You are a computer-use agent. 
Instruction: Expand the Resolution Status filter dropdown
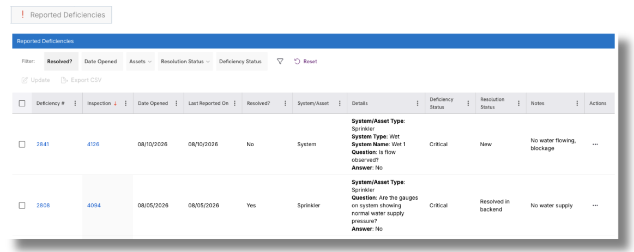coord(185,62)
